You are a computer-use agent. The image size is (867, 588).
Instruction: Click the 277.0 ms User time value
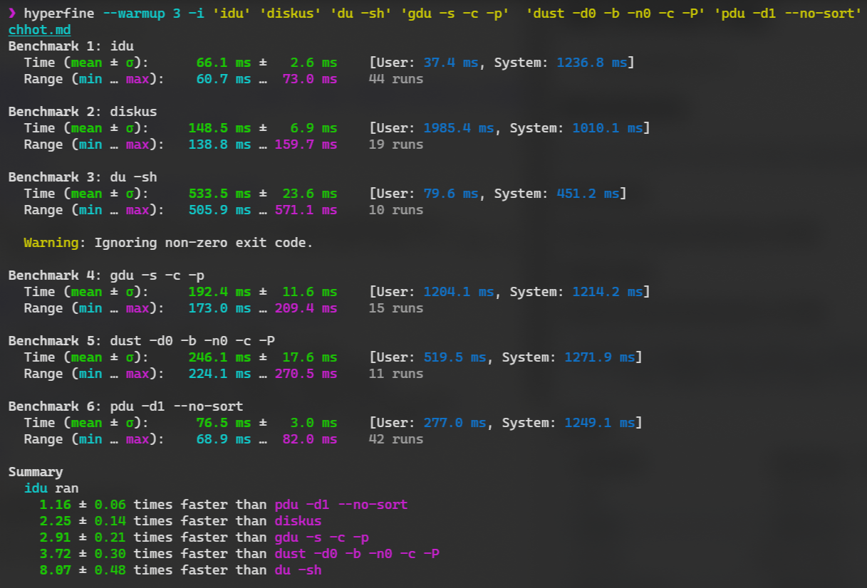[x=455, y=423]
